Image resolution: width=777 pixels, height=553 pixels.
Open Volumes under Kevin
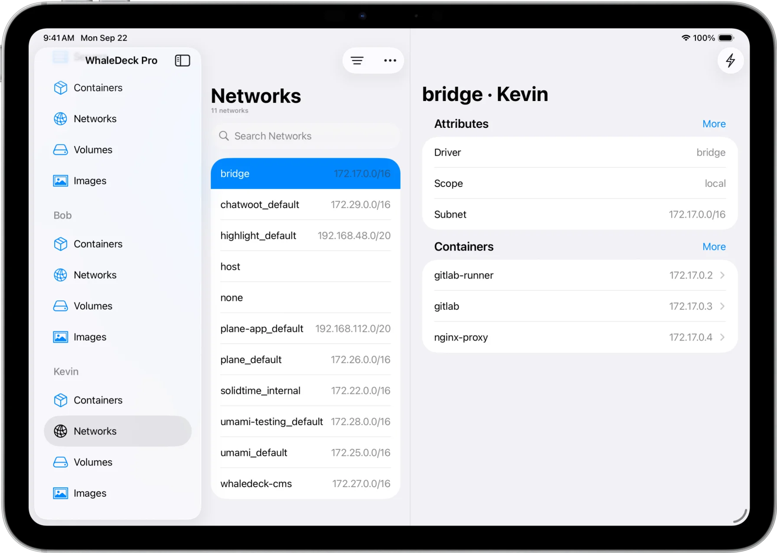tap(93, 462)
